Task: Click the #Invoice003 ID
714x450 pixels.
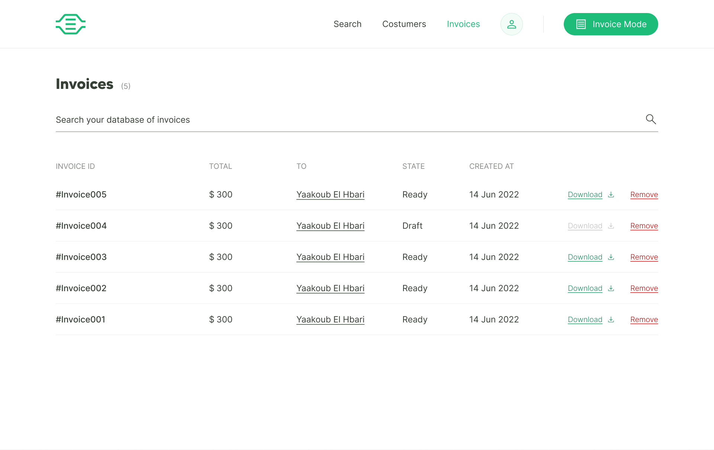Action: point(81,257)
